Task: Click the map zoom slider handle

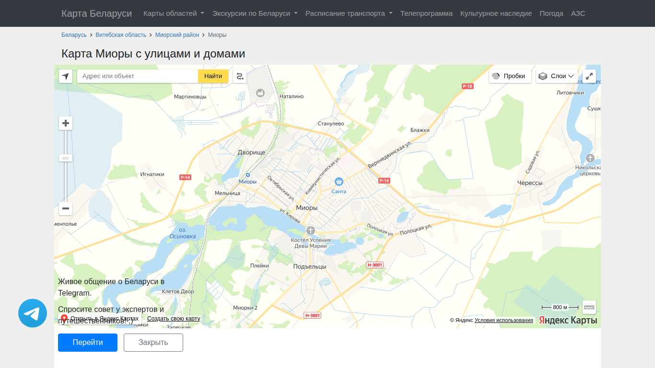Action: (x=66, y=158)
